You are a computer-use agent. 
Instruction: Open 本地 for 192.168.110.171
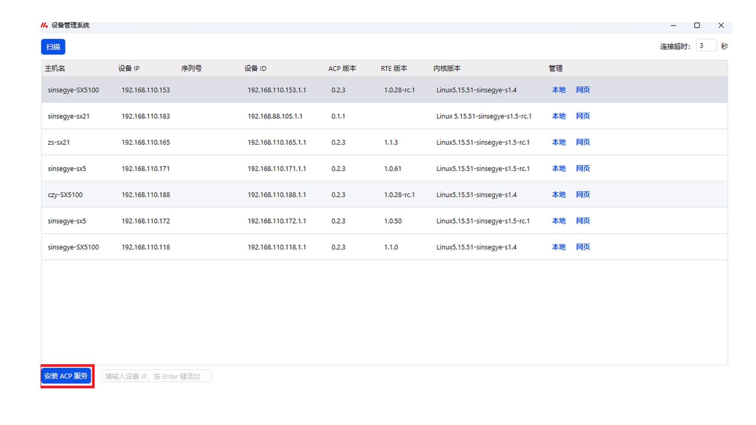pyautogui.click(x=559, y=168)
